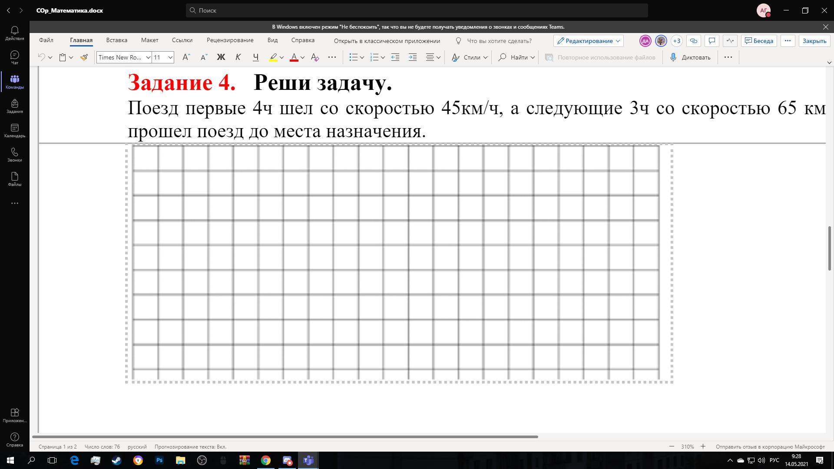Click the copy link icon
Screen dimensions: 834x469
[x=693, y=41]
